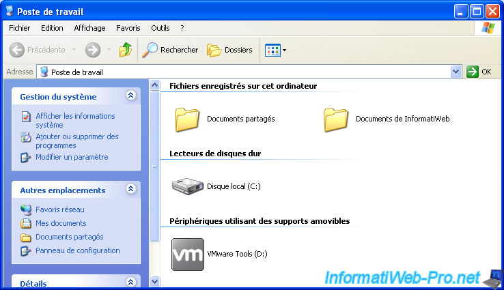Click sidebar Documents partagés folder icon
Screen dimensions: 504x290
[26, 237]
